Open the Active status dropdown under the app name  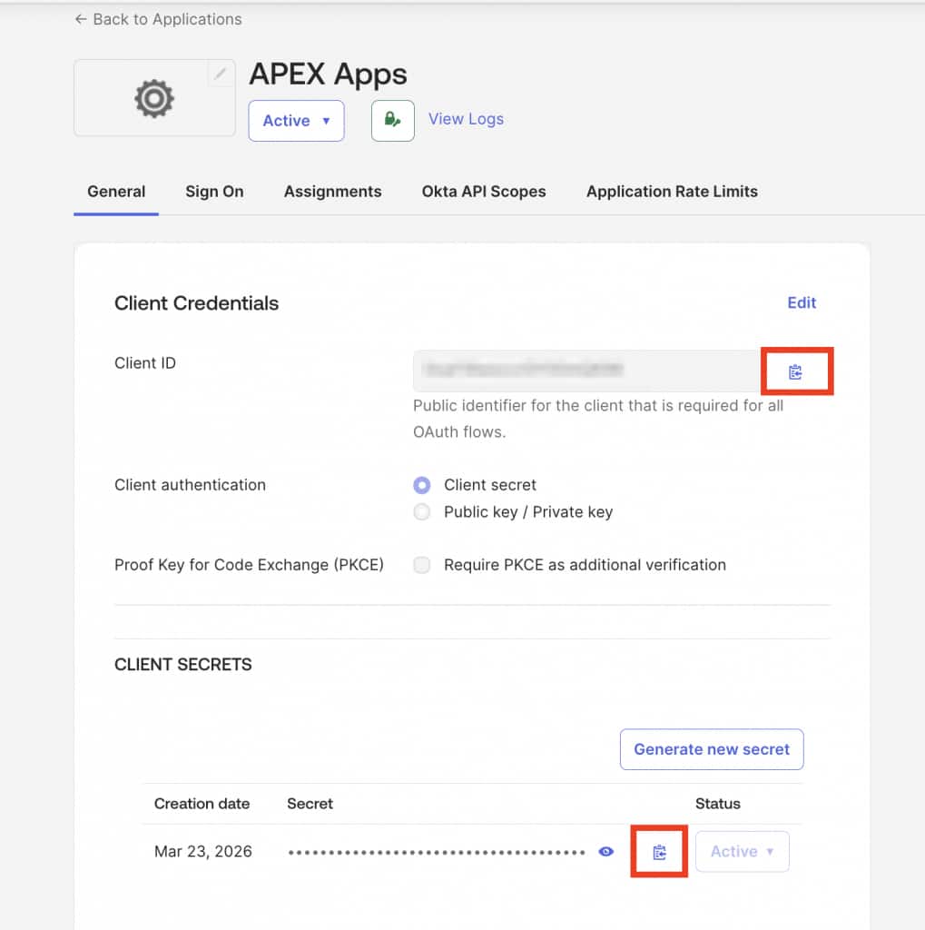pos(296,119)
